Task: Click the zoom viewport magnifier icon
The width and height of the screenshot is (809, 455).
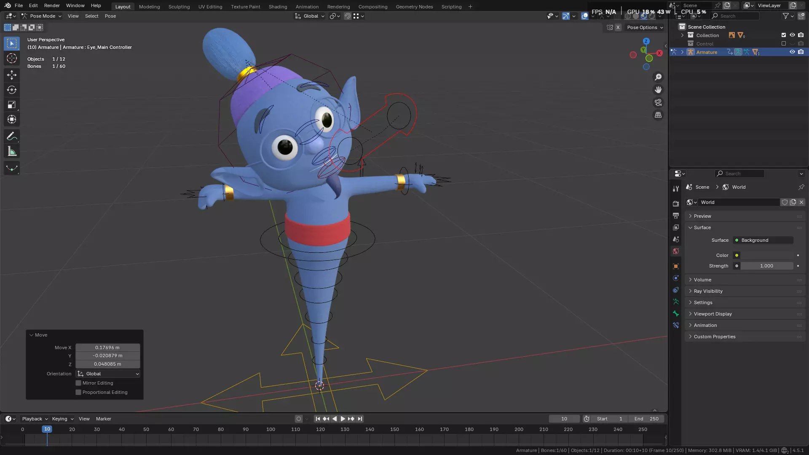Action: pos(658,77)
